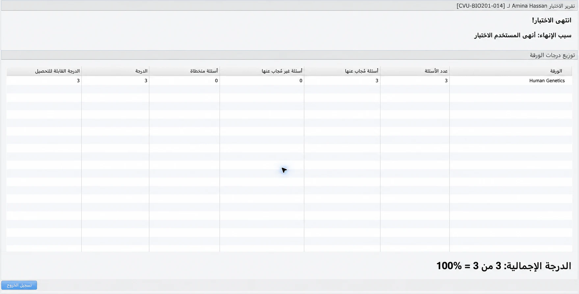Click the الدرجة القابلة للتحصيل column header
The image size is (579, 294).
[44, 71]
